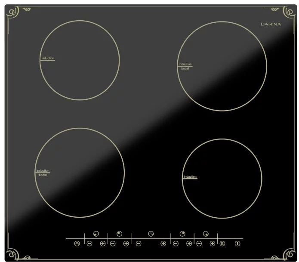Click the DARINA brand logo
The image size is (299, 262).
tap(271, 24)
